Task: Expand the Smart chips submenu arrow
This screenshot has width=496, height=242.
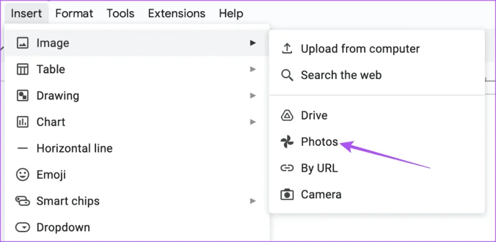Action: tap(252, 201)
